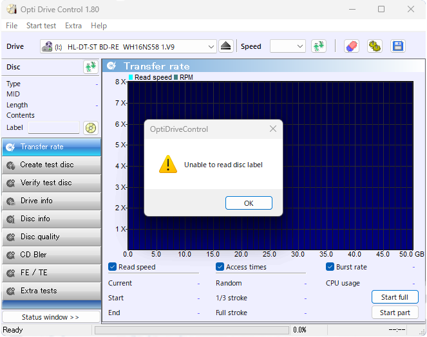Open the Disc quality test
The width and height of the screenshot is (427, 337).
[52, 237]
